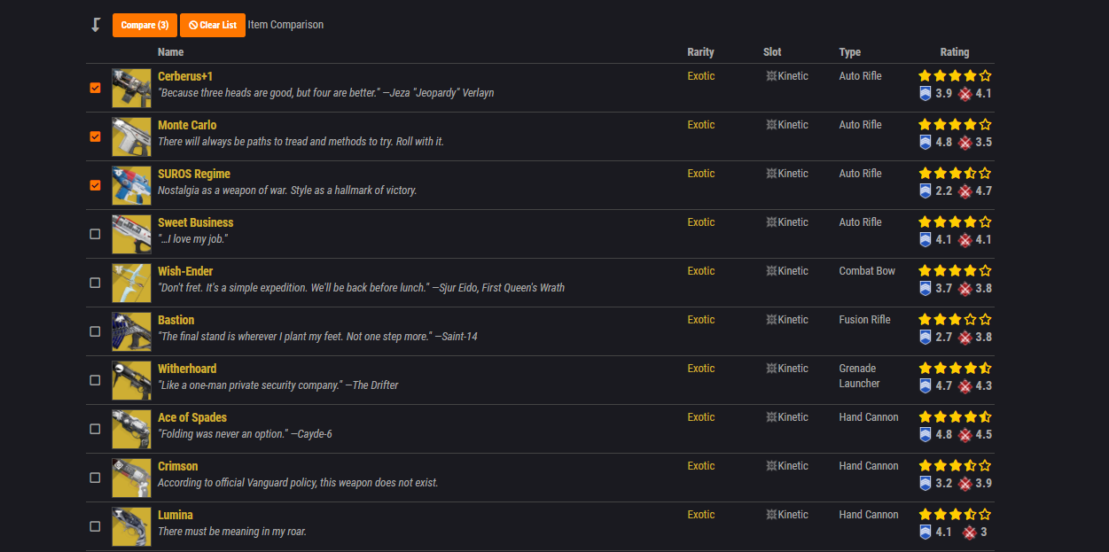Click the Monte Carlo weapon thumbnail
Screen dimensions: 1109x552
pos(131,136)
